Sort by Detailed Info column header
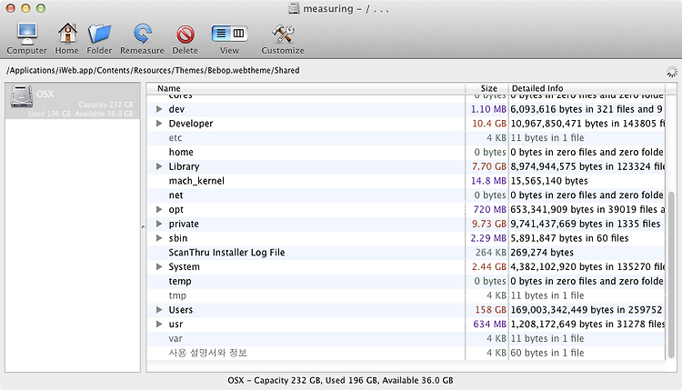The image size is (682, 390). (x=587, y=88)
